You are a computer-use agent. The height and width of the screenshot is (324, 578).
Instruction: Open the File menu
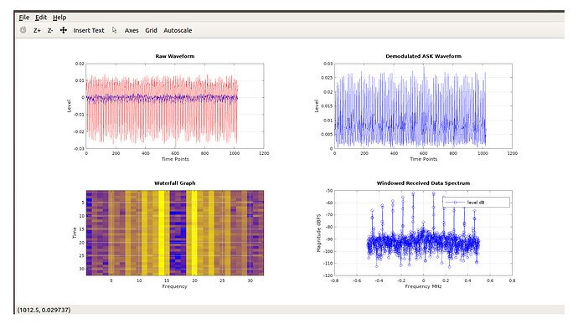[24, 18]
